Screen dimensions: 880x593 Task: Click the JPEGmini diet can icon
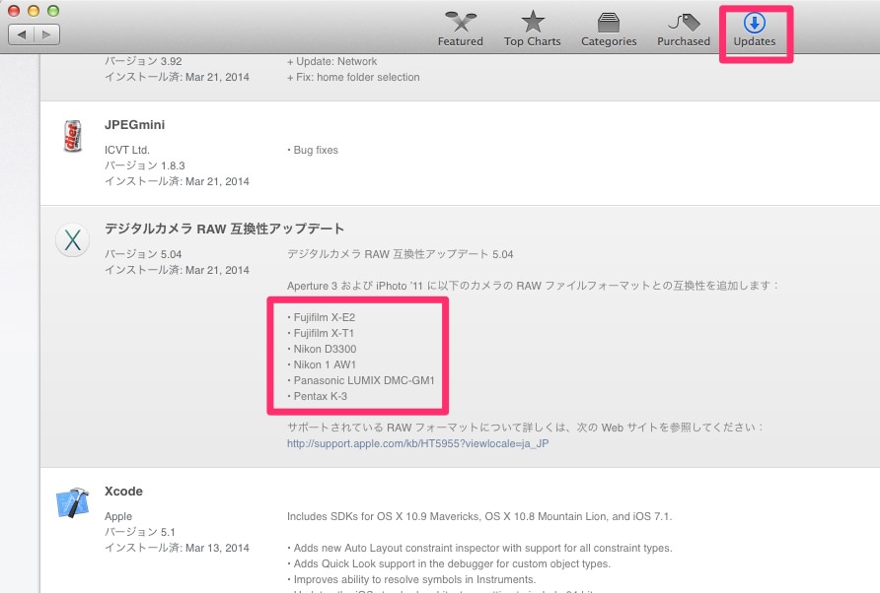click(x=72, y=136)
